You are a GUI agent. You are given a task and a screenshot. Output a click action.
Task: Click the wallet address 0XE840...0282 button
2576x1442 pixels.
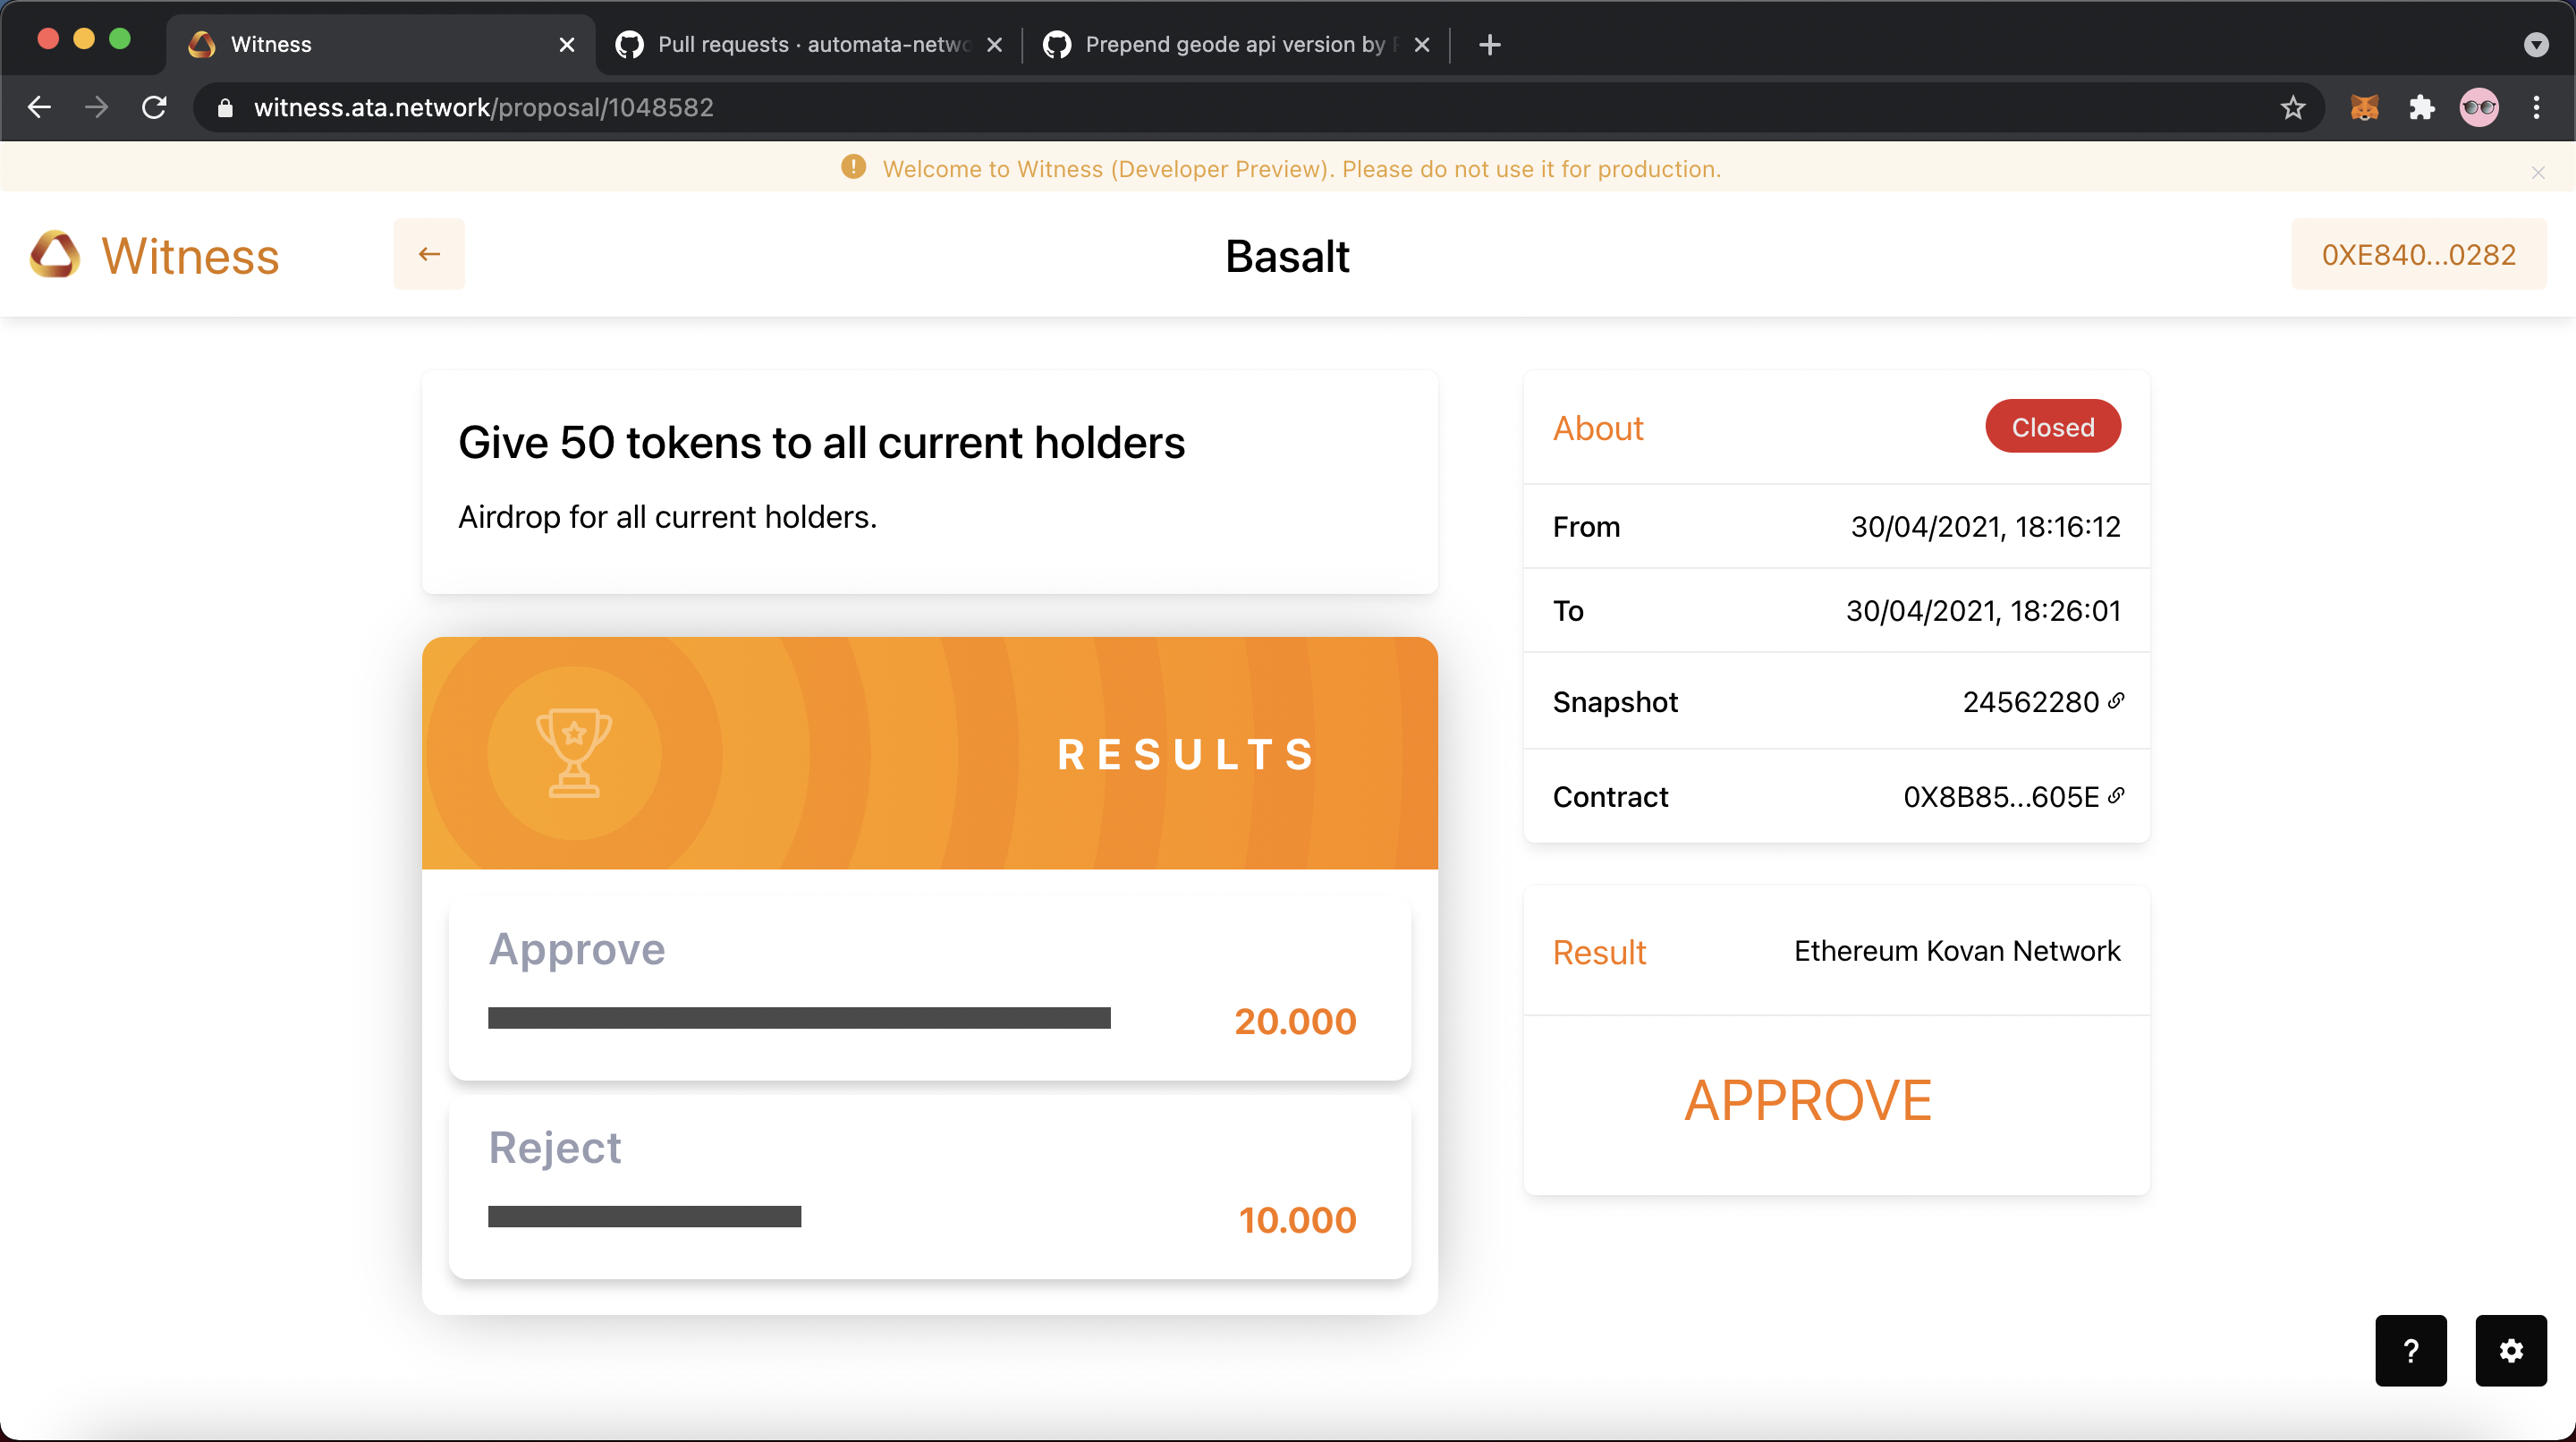[2418, 254]
